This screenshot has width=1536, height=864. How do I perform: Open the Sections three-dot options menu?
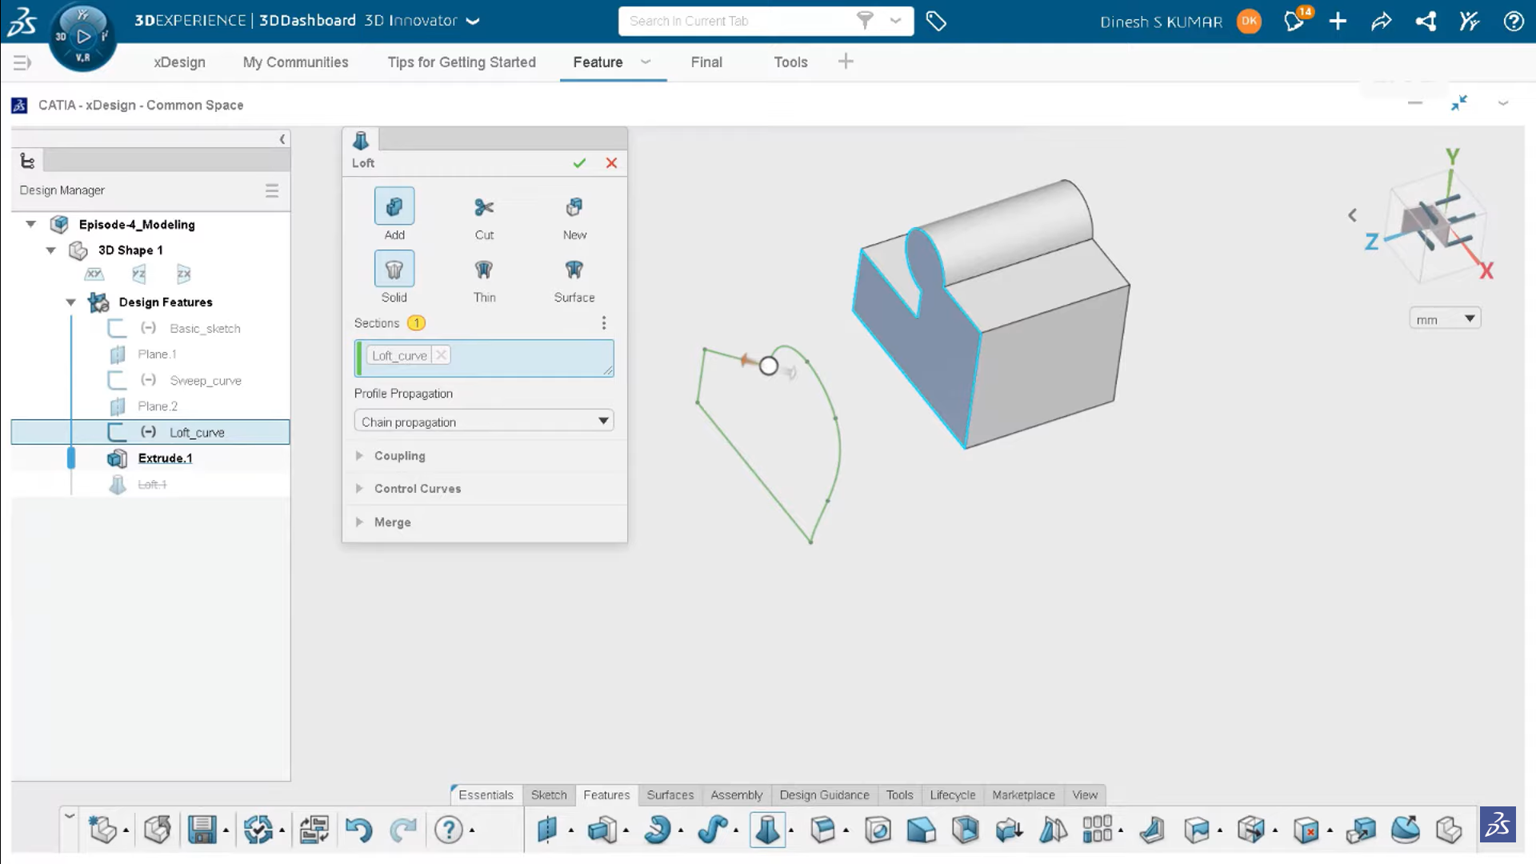pyautogui.click(x=604, y=322)
